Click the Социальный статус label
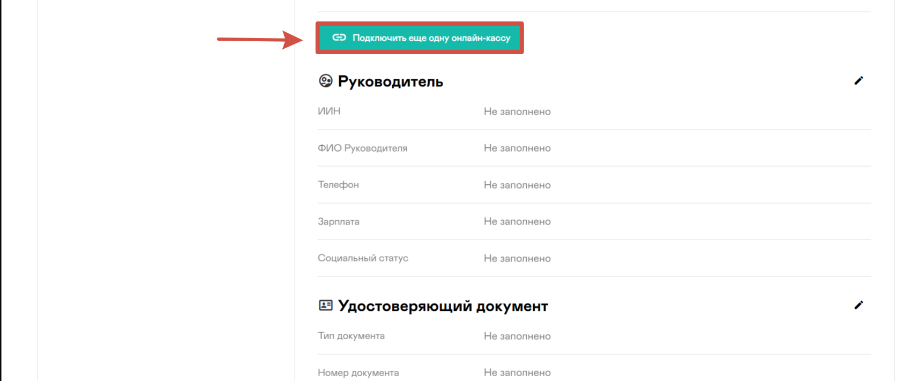This screenshot has height=381, width=911. (x=363, y=258)
